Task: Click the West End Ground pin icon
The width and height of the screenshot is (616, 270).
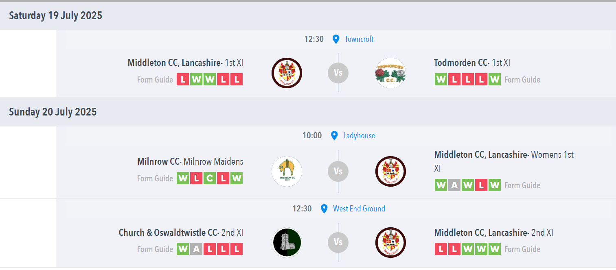Action: [x=324, y=209]
